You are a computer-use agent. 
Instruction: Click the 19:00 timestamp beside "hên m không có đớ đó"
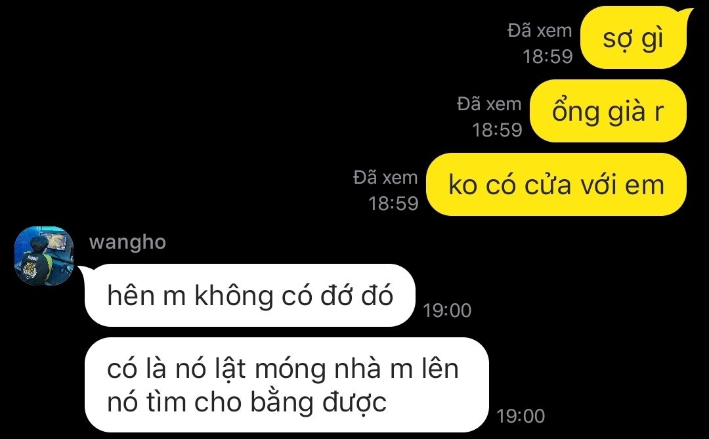point(447,310)
